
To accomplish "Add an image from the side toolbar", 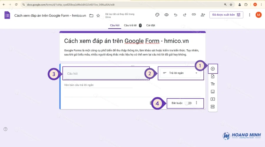I will pos(213,91).
